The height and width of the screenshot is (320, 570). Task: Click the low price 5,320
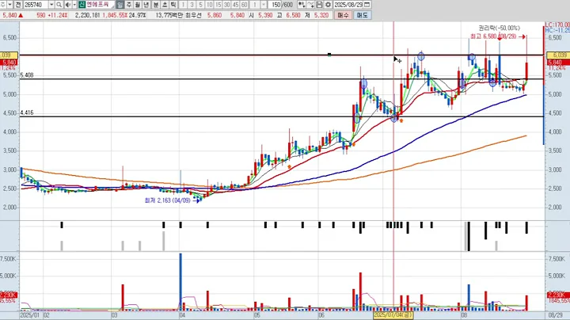321,15
